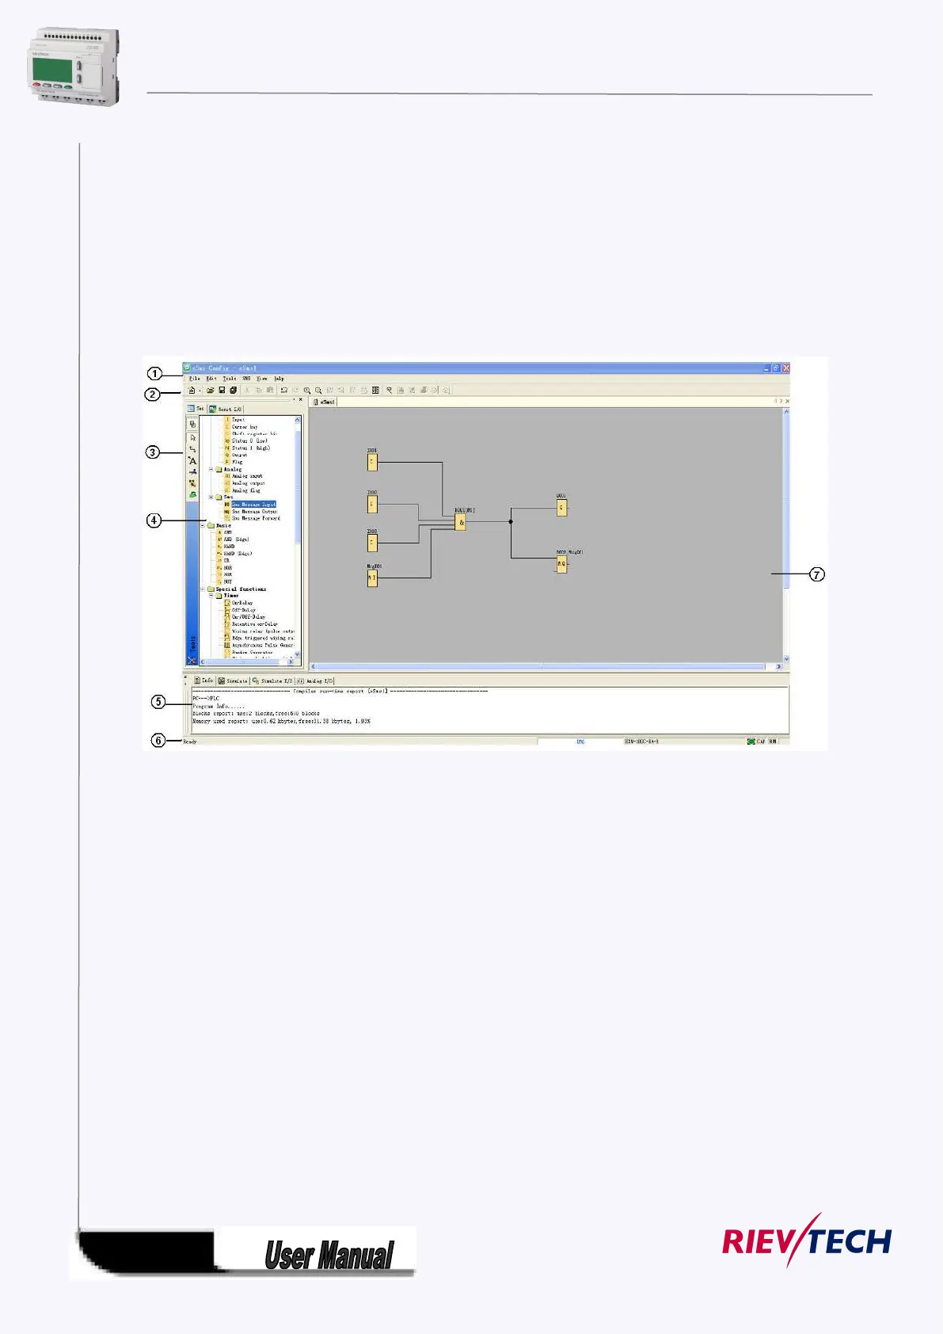Select Analog input tree item
Viewport: 943px width, 1334px height.
click(247, 476)
